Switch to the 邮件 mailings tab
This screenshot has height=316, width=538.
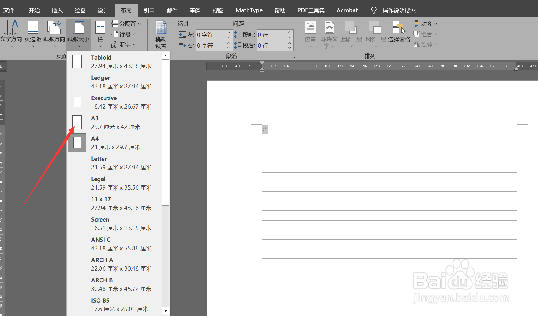172,10
